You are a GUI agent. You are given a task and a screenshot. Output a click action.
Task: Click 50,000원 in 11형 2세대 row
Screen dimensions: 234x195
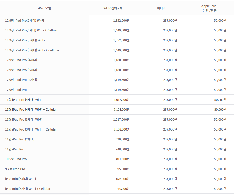[x=220, y=139]
